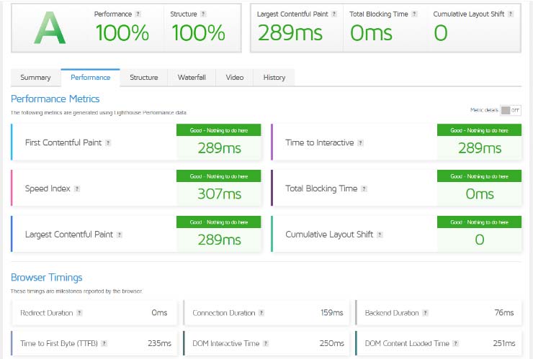The height and width of the screenshot is (359, 533).
Task: Click the Time to Interactive label
Action: (320, 142)
